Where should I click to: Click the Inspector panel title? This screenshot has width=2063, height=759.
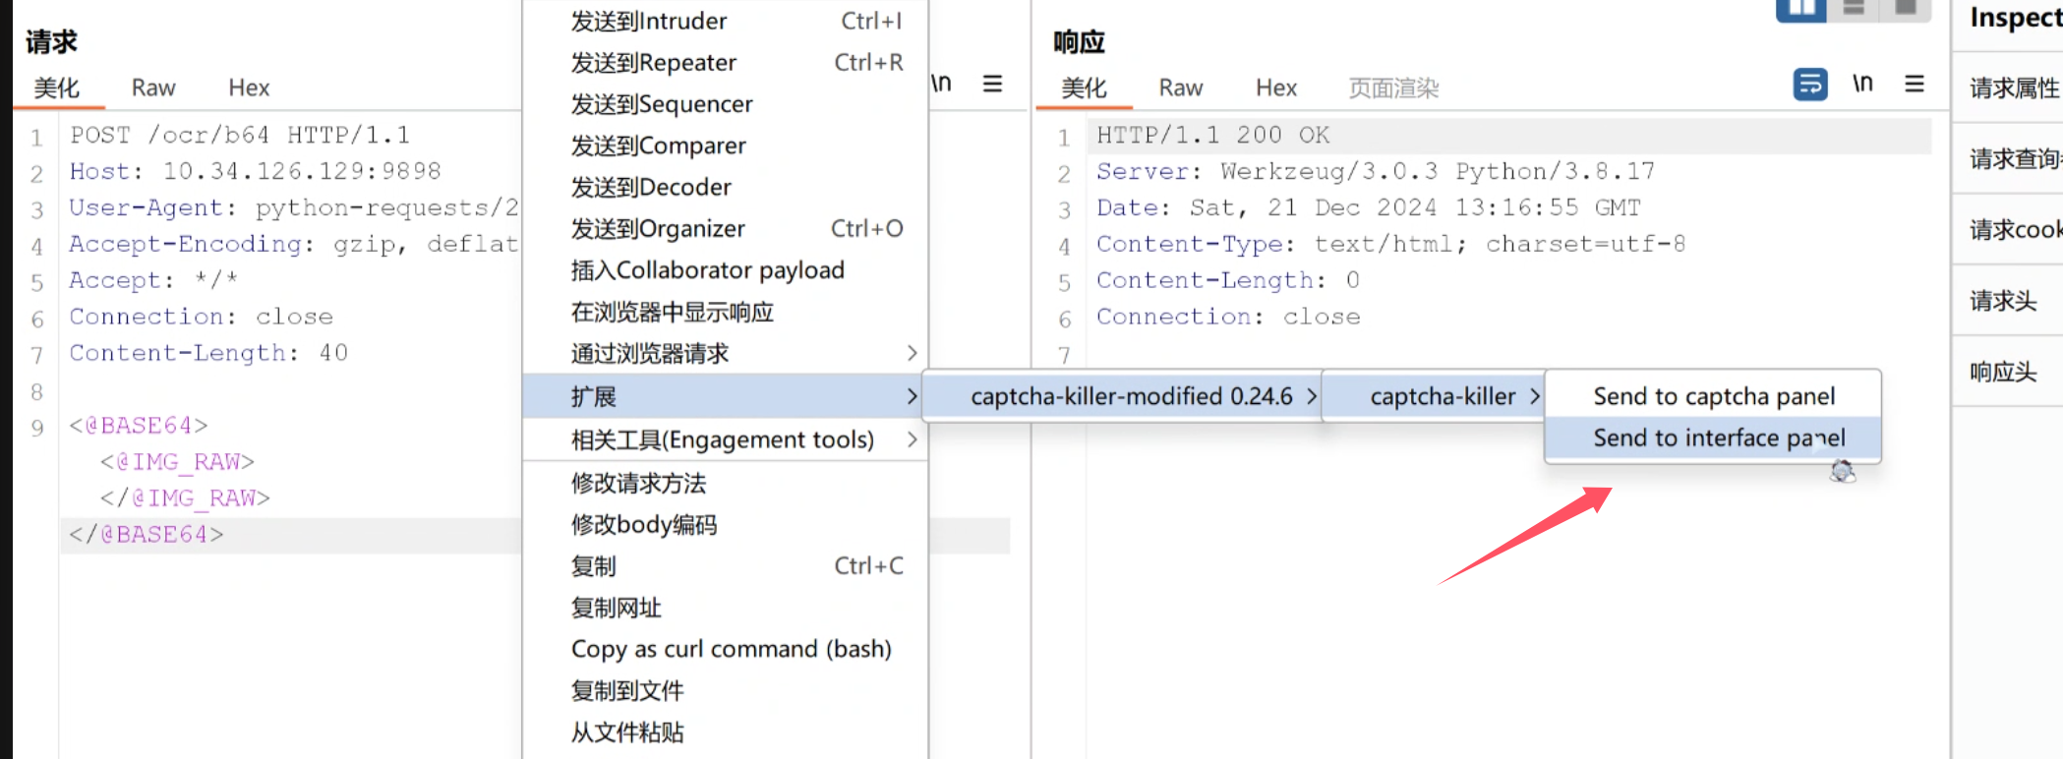pyautogui.click(x=2016, y=17)
